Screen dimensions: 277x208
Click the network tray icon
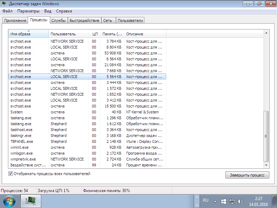(232, 201)
